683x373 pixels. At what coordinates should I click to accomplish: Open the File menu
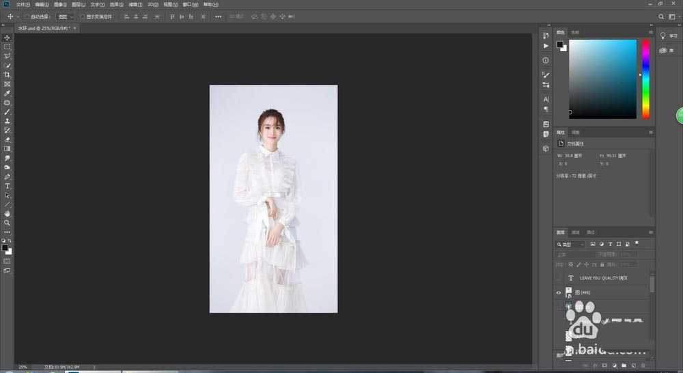[x=23, y=4]
